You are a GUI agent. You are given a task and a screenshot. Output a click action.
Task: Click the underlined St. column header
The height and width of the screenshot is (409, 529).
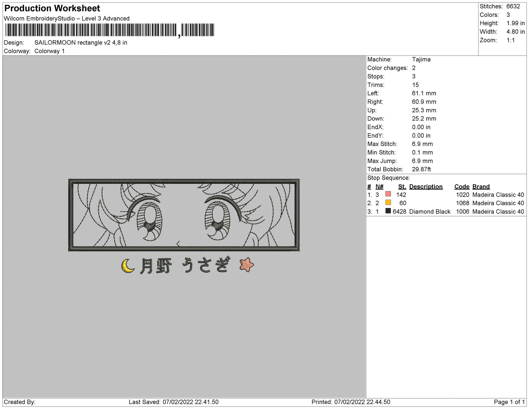coord(402,186)
